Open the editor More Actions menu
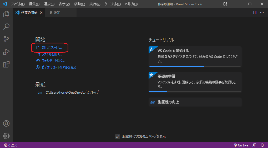 [262, 13]
